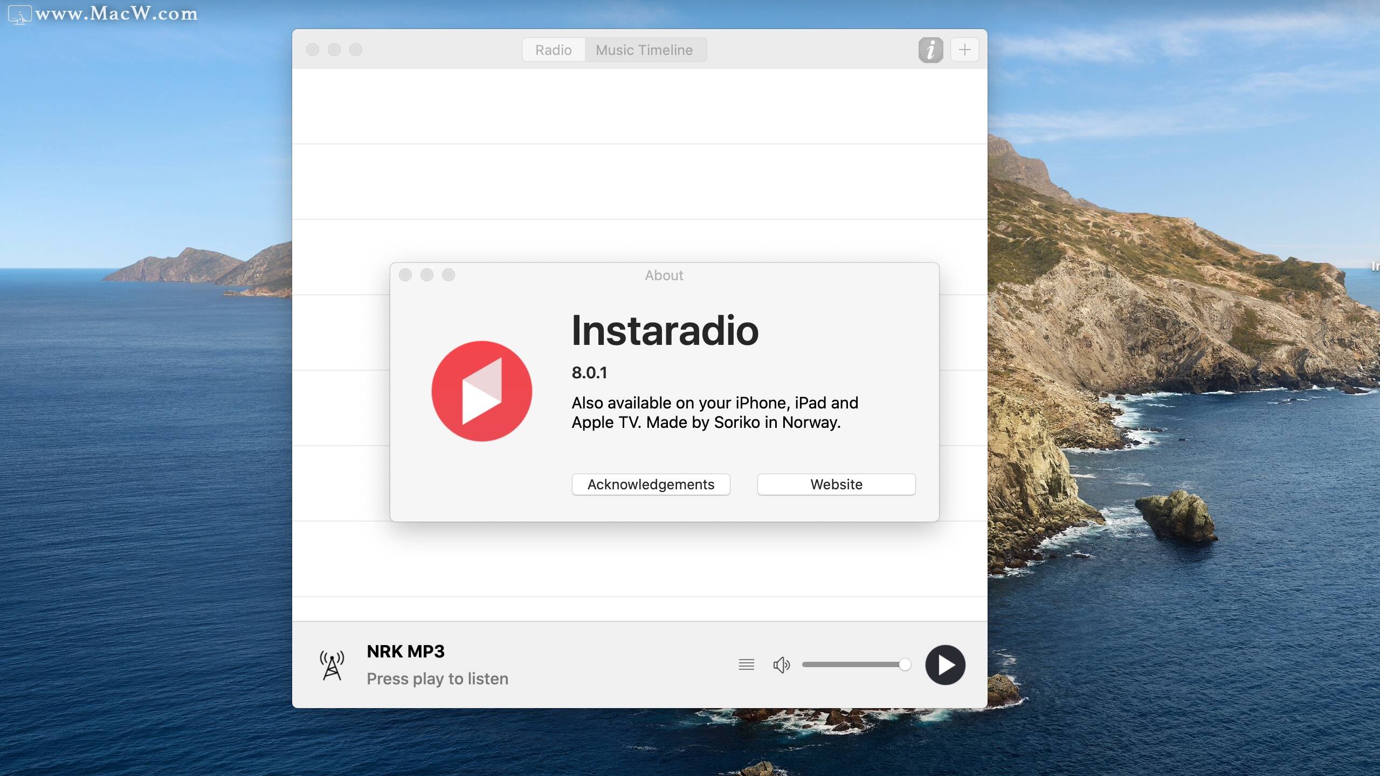Click the NRK MP3 station name

(x=405, y=652)
